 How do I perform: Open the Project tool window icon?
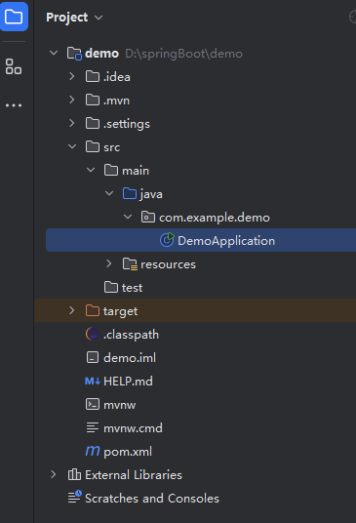pyautogui.click(x=14, y=17)
